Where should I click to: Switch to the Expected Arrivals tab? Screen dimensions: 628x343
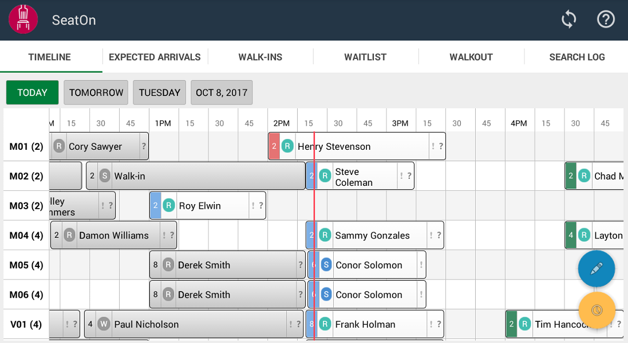(x=155, y=57)
